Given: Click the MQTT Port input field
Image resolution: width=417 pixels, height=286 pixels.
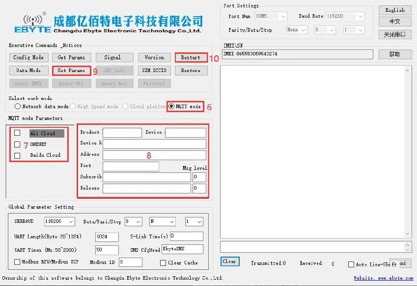Looking at the screenshot, I should (x=131, y=167).
